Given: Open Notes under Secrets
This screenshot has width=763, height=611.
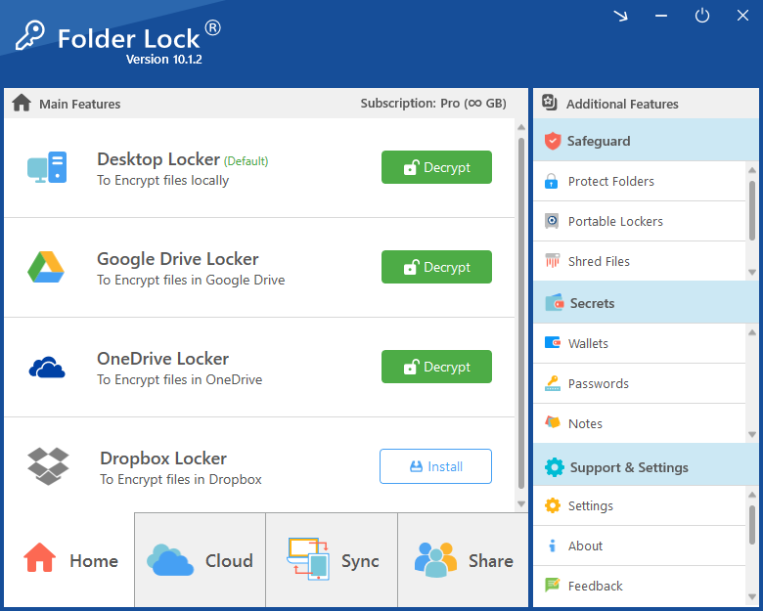Looking at the screenshot, I should 585,423.
